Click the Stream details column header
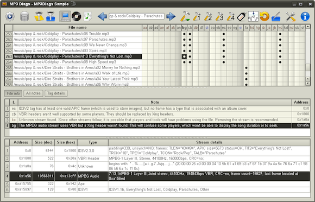Image resolution: width=315 pixels, height=202 pixels. tap(209, 142)
